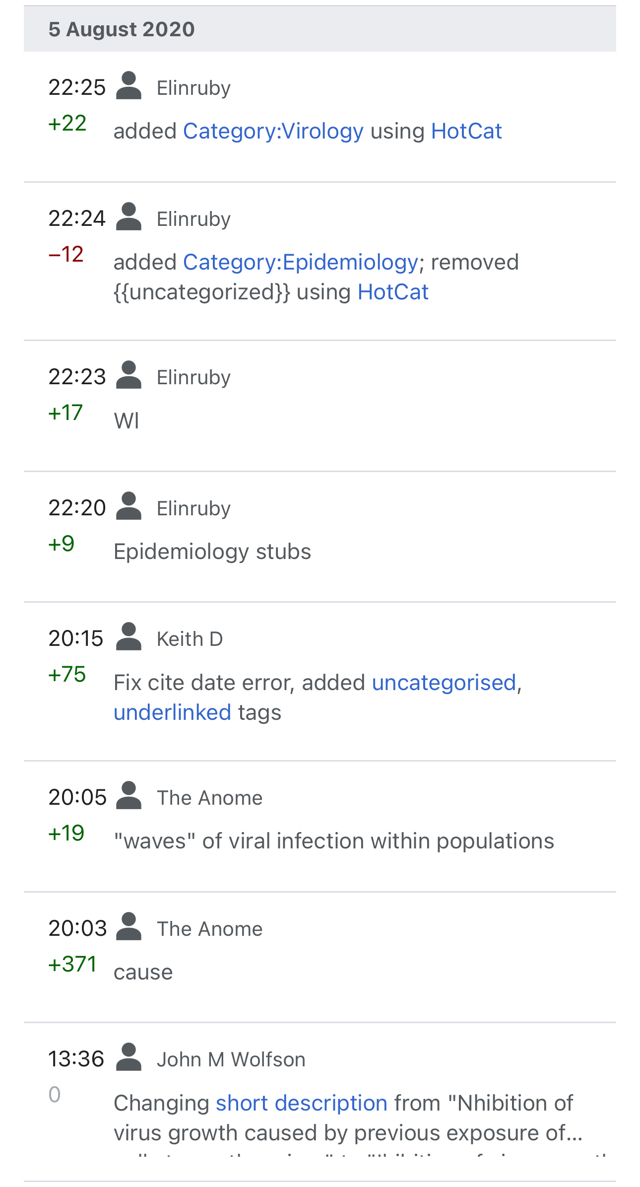The image size is (640, 1187).
Task: Click user icon next to Keith D
Action: pyautogui.click(x=129, y=637)
